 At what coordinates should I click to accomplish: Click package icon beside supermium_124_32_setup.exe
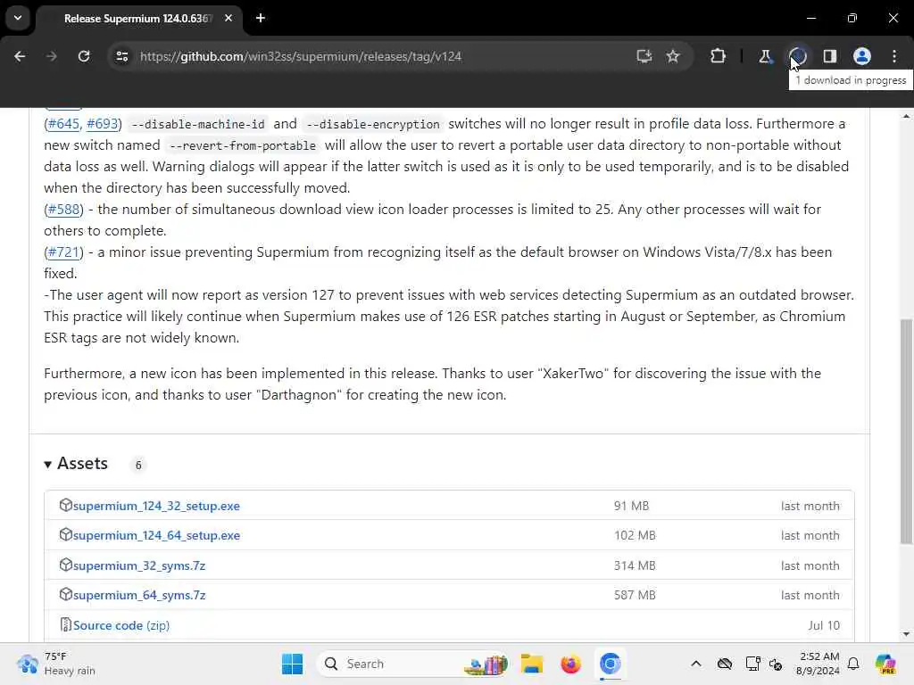coord(65,505)
